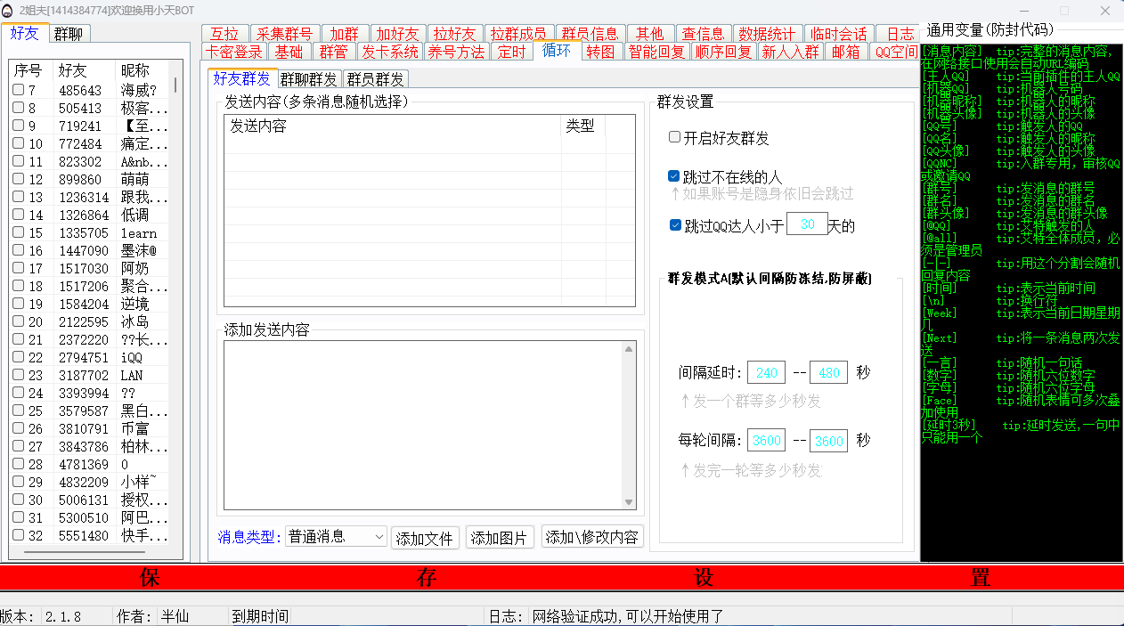
Task: Toggle the 跳过QQ达人小于 checkbox
Action: (675, 225)
